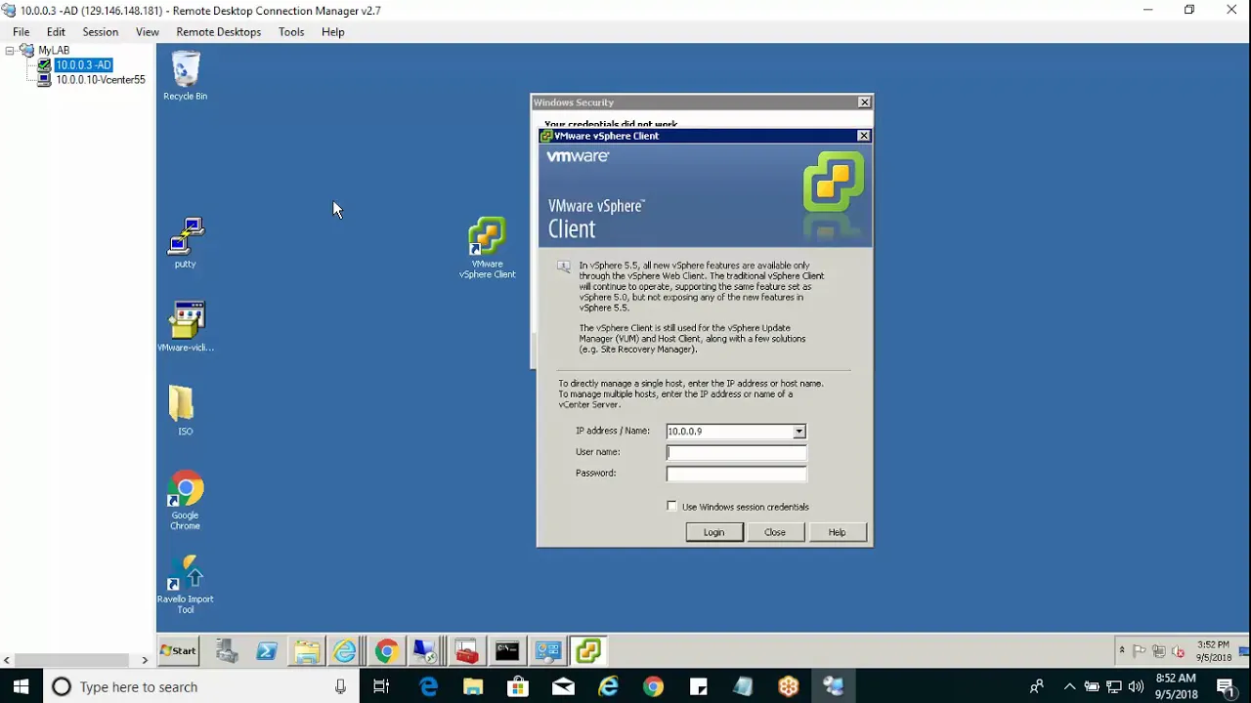Open the Edit menu
Image resolution: width=1251 pixels, height=703 pixels.
tap(56, 32)
